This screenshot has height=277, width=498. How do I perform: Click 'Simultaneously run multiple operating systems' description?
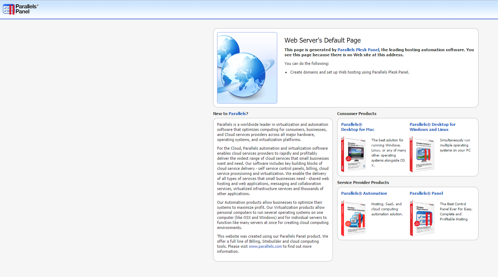(x=455, y=145)
